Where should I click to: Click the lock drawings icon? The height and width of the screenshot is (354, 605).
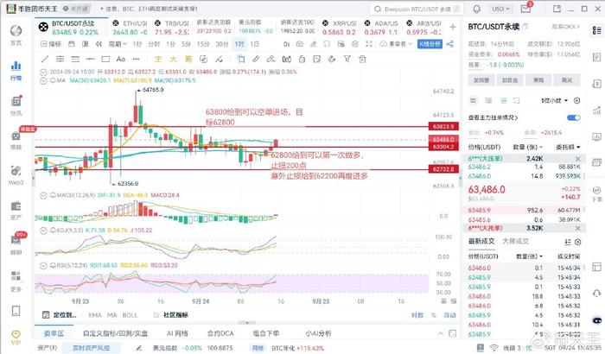[302, 59]
